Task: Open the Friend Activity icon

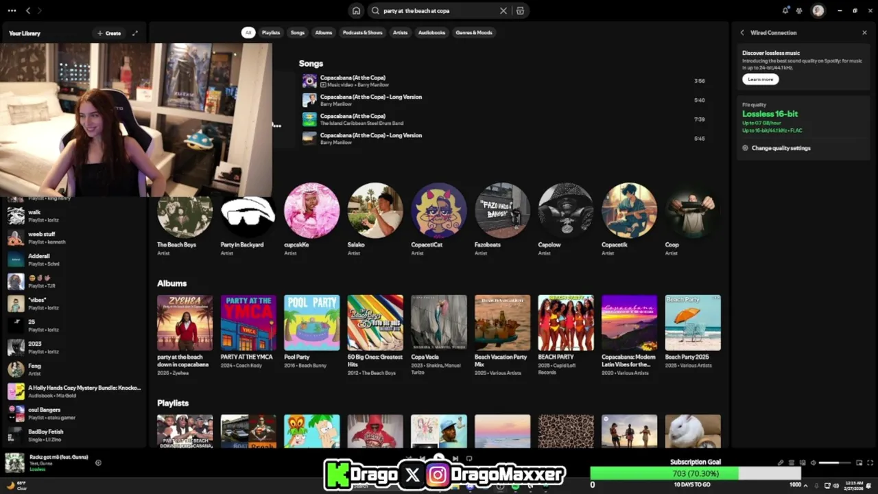Action: click(x=799, y=10)
